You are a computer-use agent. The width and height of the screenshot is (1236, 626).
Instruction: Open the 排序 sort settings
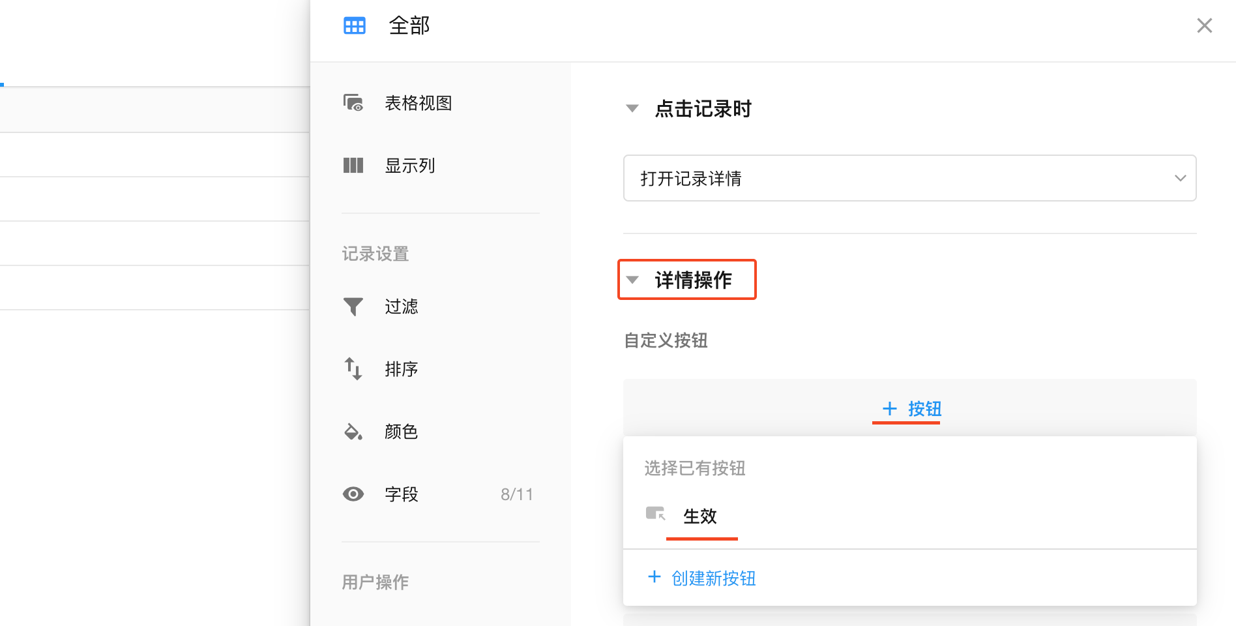pos(401,369)
